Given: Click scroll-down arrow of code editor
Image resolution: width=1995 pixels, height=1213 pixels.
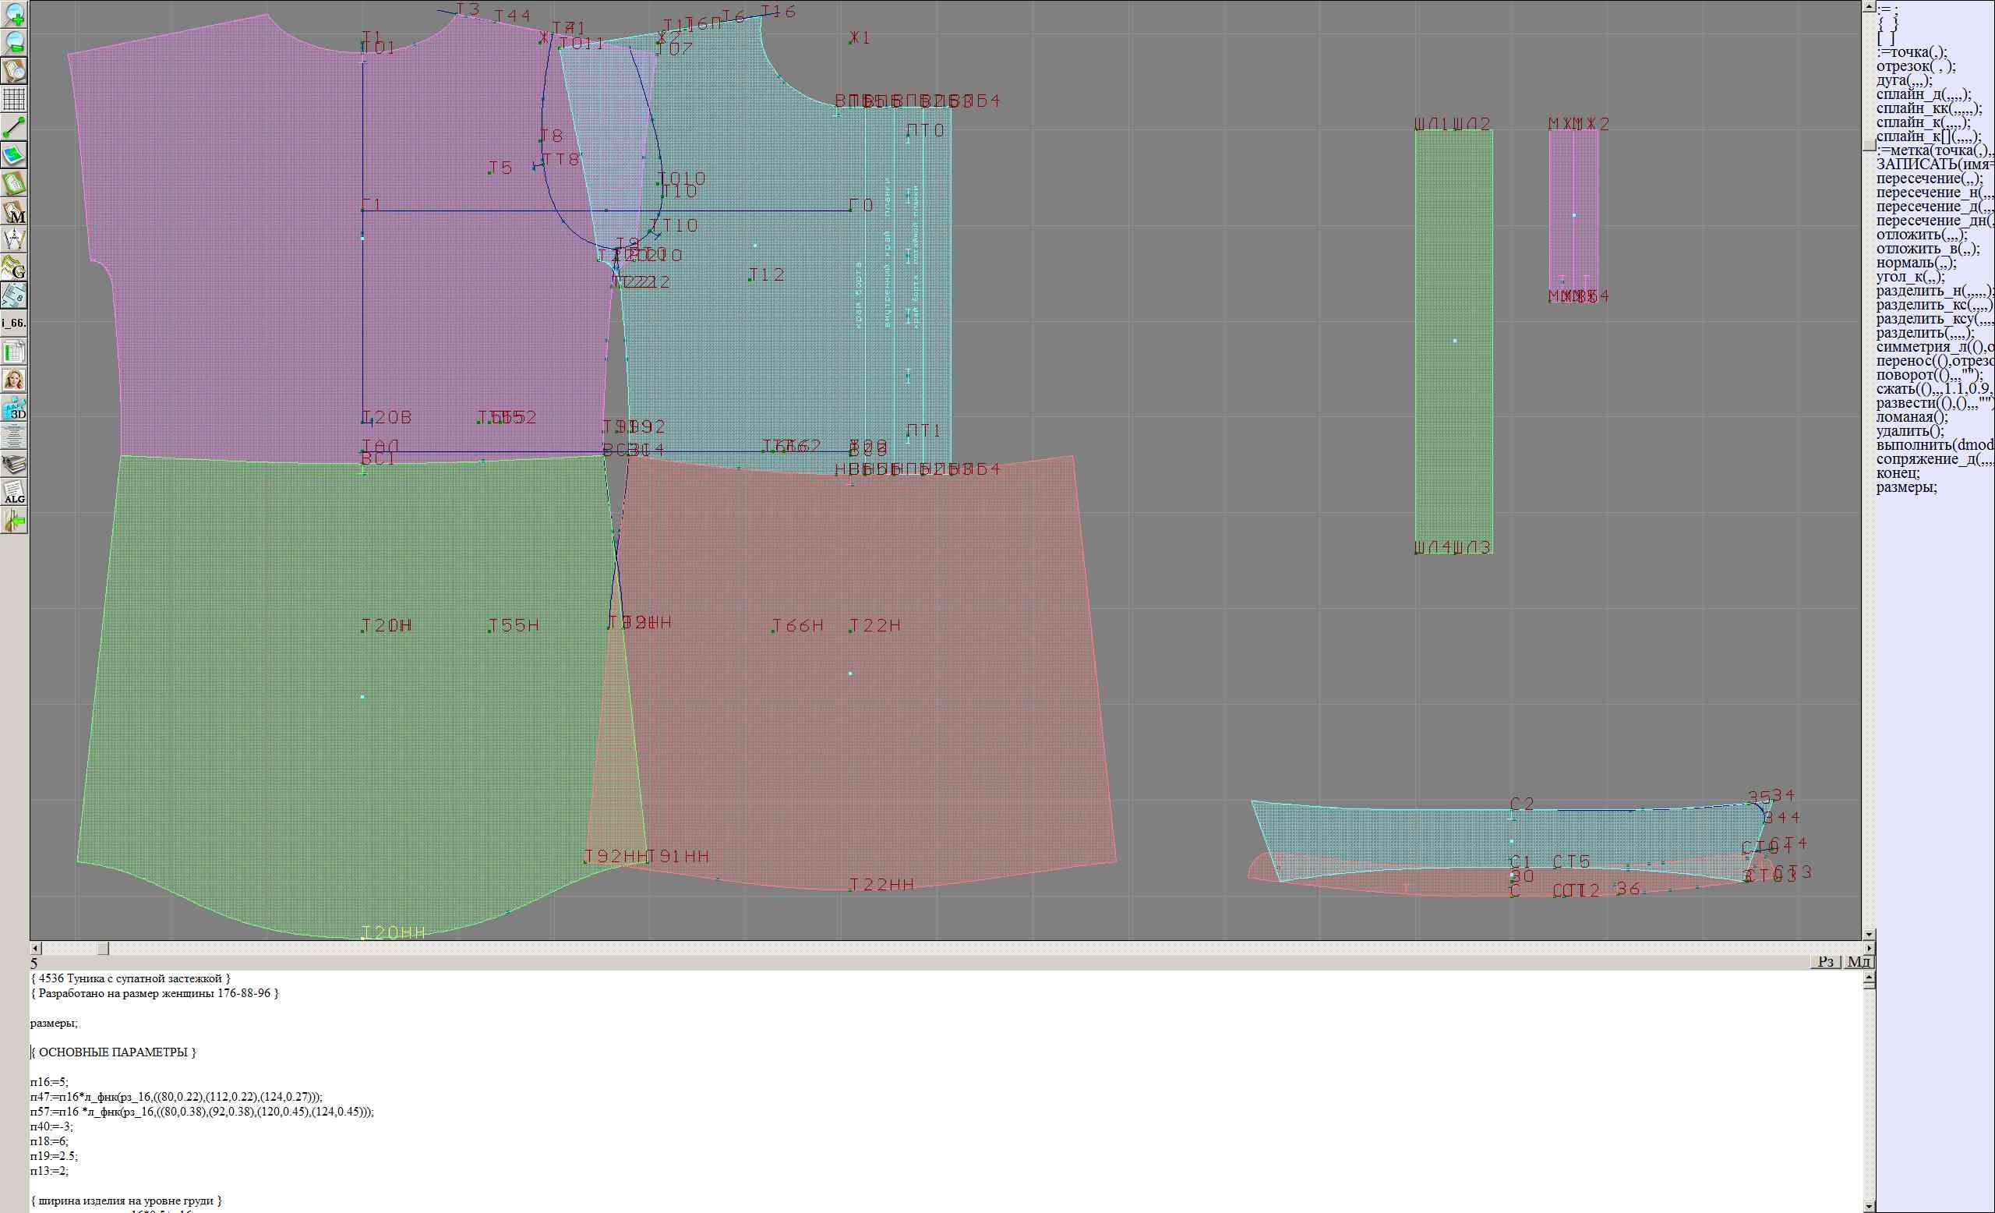Looking at the screenshot, I should (1869, 1206).
